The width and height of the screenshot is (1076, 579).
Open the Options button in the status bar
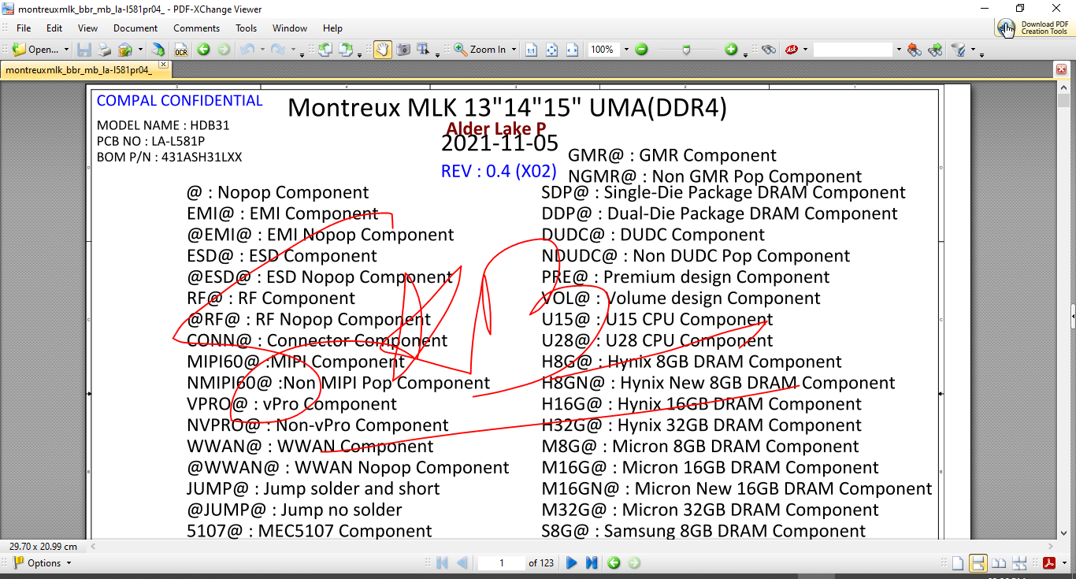pyautogui.click(x=43, y=563)
